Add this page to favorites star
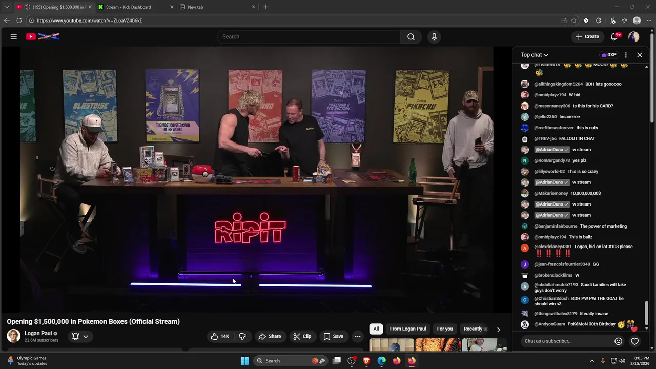The image size is (656, 369). (x=573, y=20)
